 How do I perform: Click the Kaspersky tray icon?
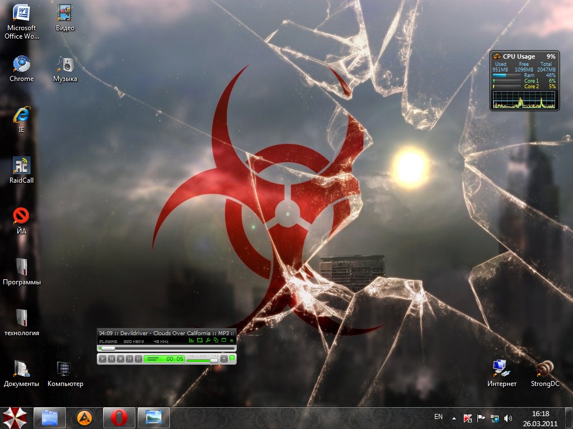(x=467, y=418)
